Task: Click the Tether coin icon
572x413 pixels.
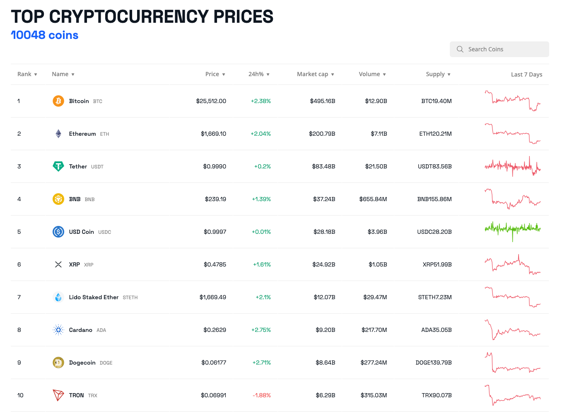Action: tap(58, 166)
